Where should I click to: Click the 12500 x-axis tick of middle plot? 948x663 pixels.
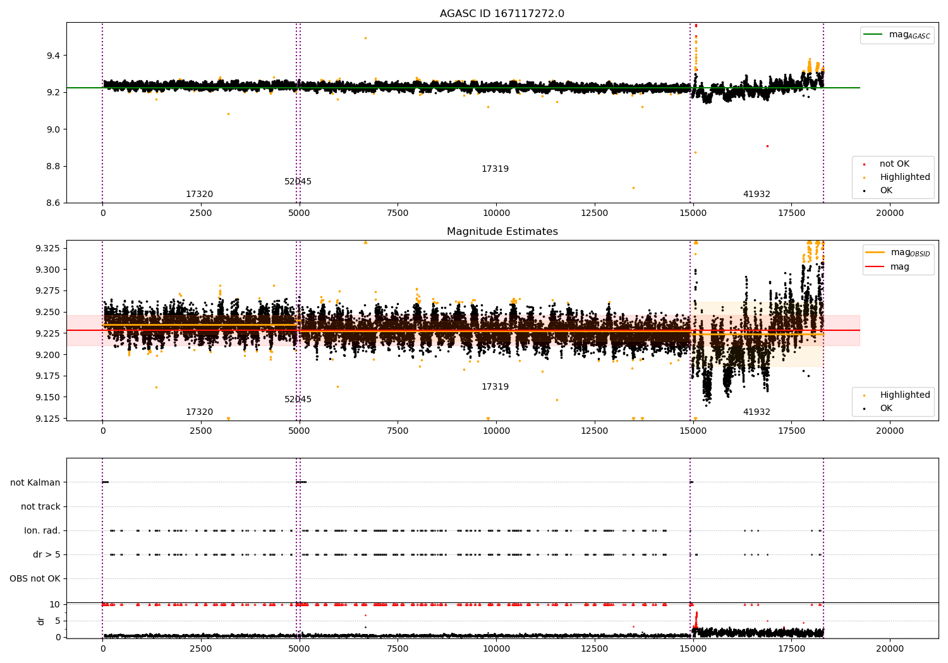(594, 431)
